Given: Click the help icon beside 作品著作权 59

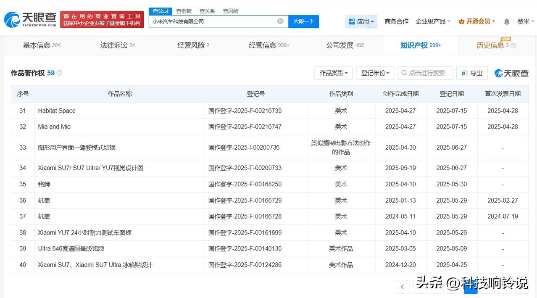Looking at the screenshot, I should [x=60, y=73].
